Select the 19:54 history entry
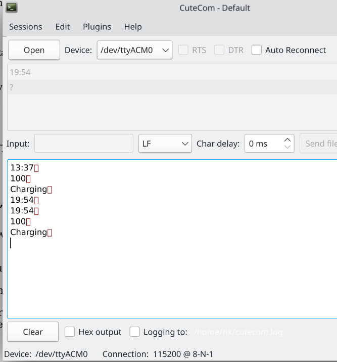The width and height of the screenshot is (337, 362). coord(172,72)
